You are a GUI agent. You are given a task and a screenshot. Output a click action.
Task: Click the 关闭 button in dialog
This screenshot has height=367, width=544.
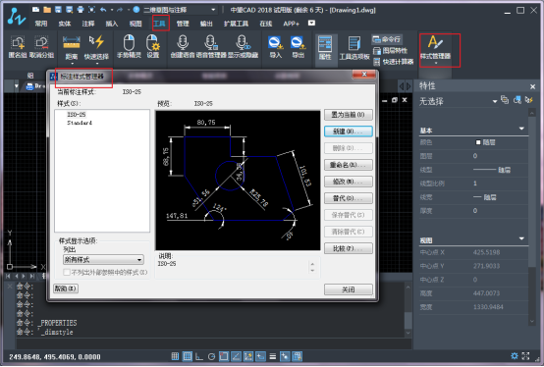pyautogui.click(x=349, y=289)
